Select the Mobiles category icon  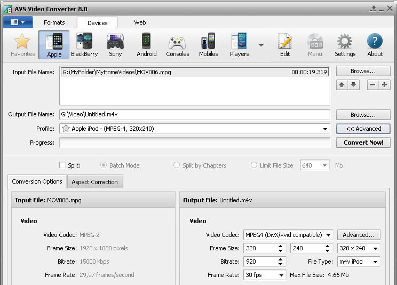209,45
